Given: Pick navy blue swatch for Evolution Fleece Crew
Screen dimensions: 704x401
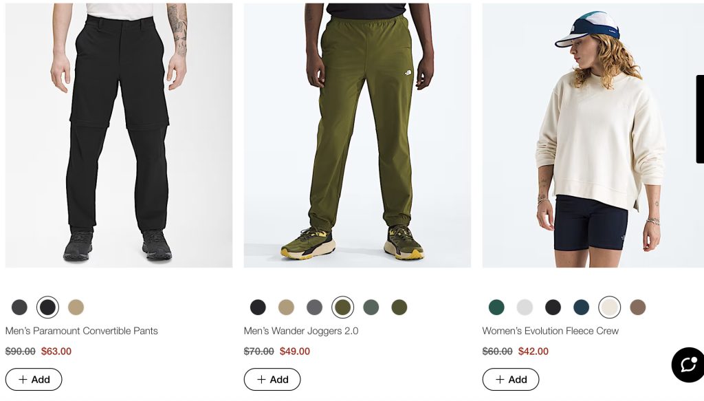Looking at the screenshot, I should pyautogui.click(x=581, y=307).
